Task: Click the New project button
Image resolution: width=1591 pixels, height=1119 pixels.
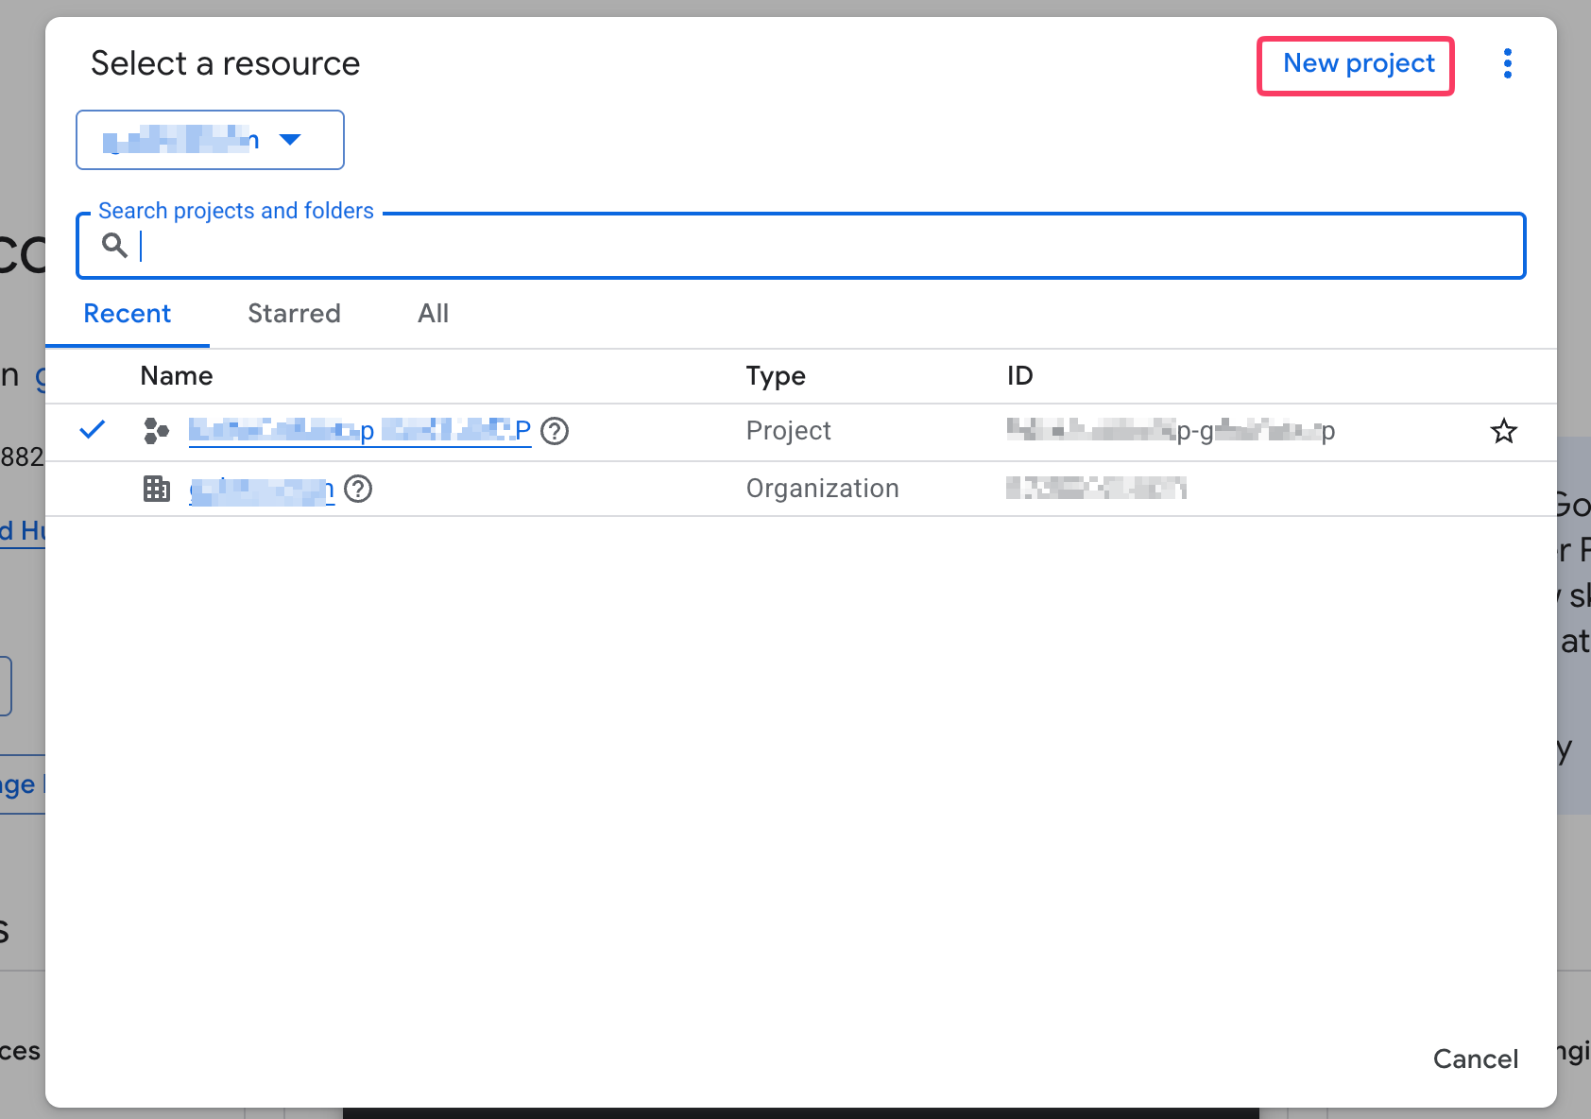Action: coord(1358,64)
